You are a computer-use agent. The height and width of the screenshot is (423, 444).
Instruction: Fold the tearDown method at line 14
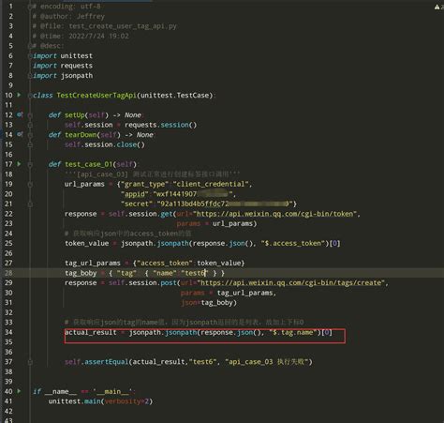[x=30, y=135]
